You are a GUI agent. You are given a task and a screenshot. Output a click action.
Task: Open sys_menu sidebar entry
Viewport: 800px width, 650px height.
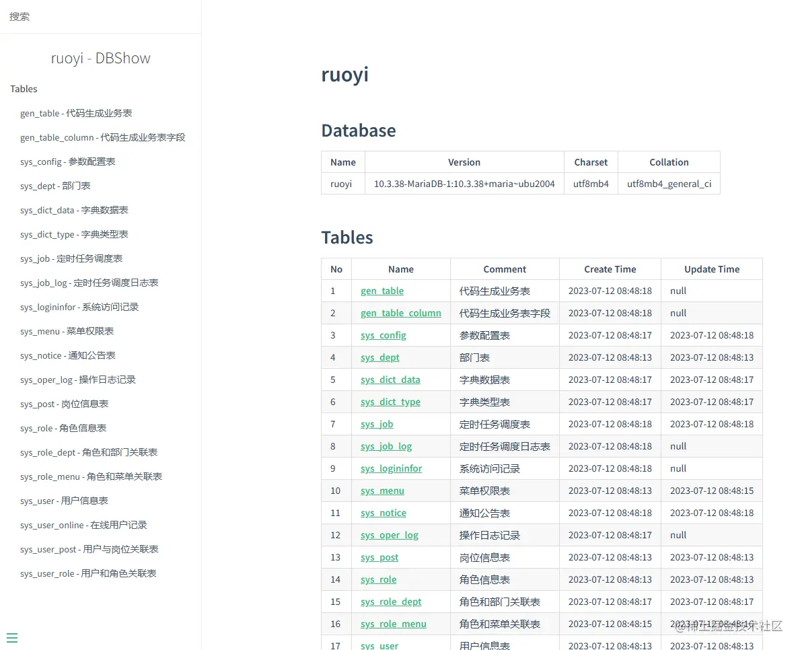(x=67, y=331)
